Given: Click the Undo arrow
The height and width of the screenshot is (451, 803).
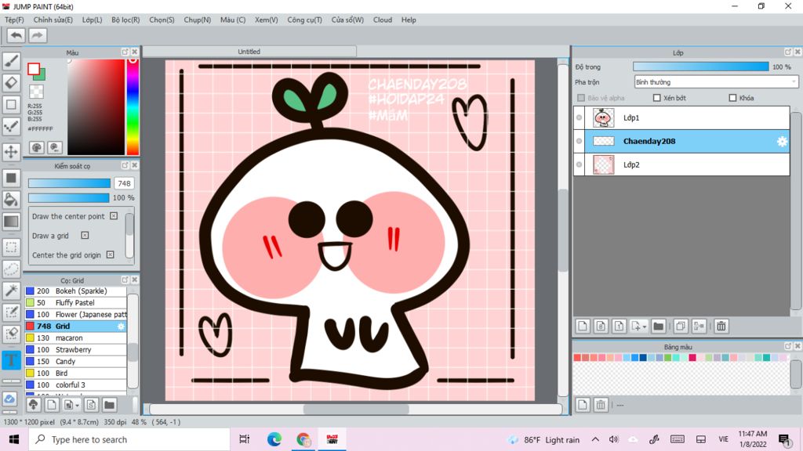Looking at the screenshot, I should click(16, 35).
